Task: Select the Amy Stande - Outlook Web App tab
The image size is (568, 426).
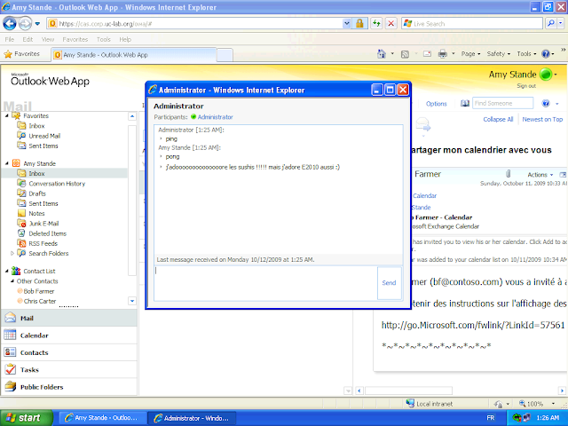Action: pyautogui.click(x=134, y=55)
